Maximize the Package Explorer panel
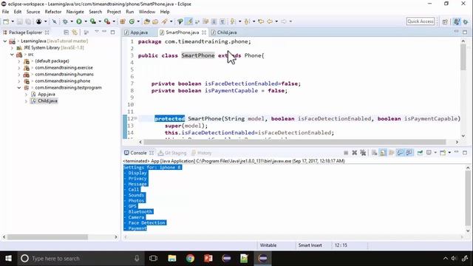473x266 pixels. [x=112, y=33]
